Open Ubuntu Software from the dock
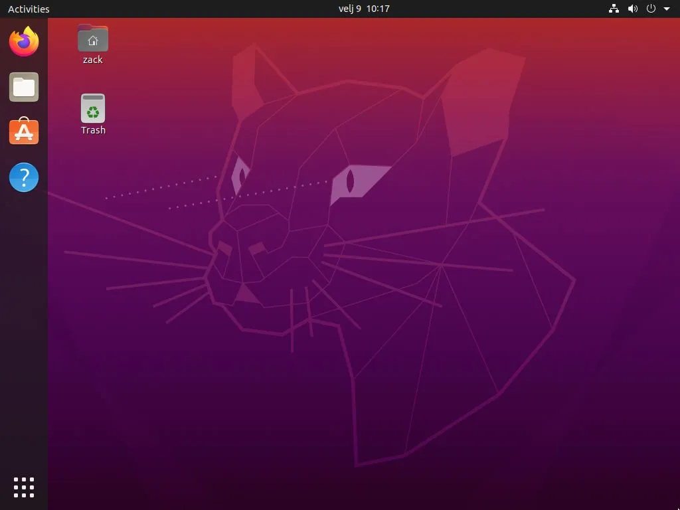The width and height of the screenshot is (680, 510). [x=23, y=132]
